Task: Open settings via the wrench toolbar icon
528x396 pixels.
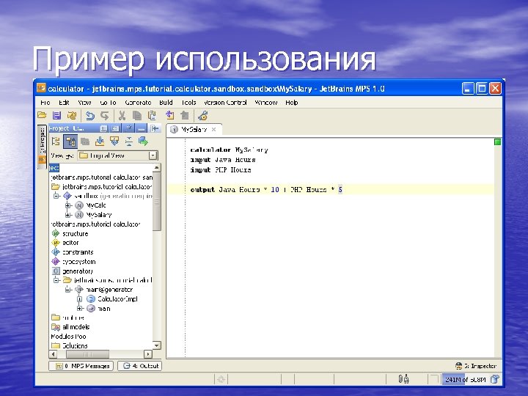Action: click(202, 116)
